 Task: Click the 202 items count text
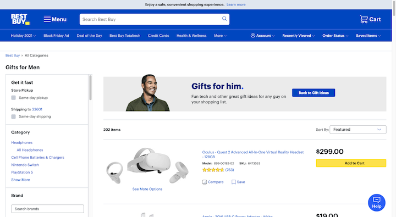(112, 130)
